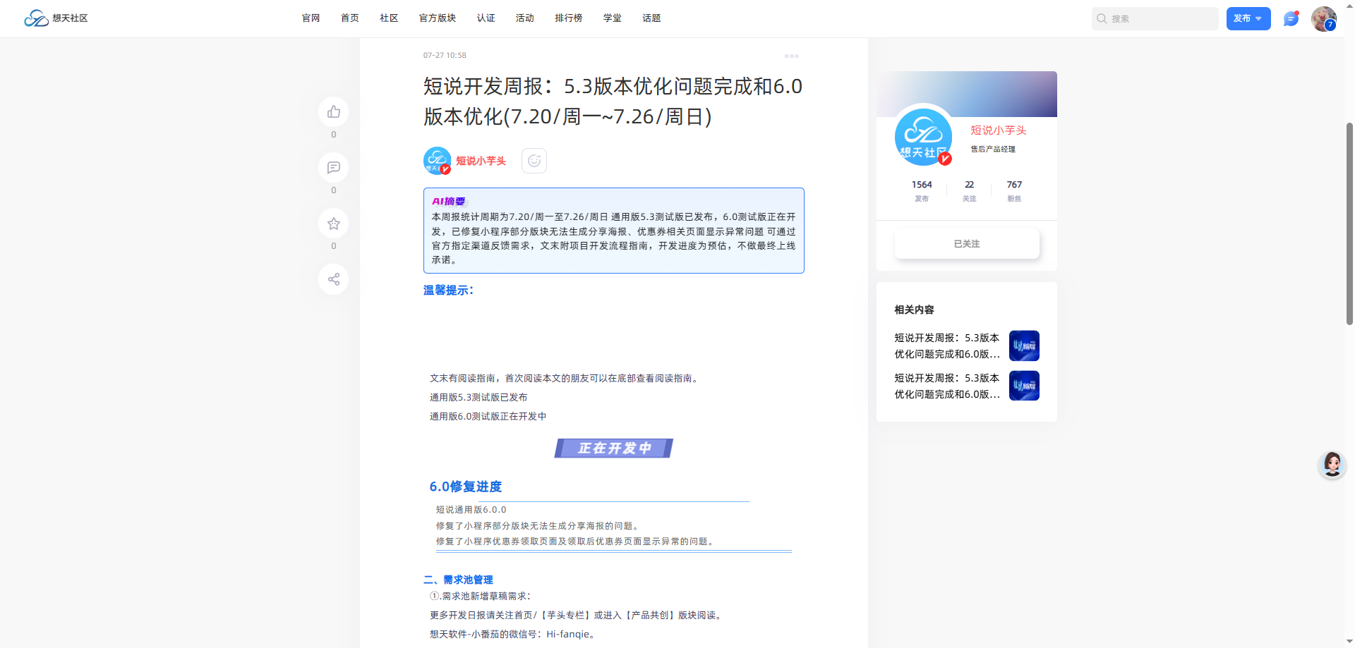The width and height of the screenshot is (1355, 648).
Task: Open author link 短说小芋头 below the title
Action: tap(481, 161)
